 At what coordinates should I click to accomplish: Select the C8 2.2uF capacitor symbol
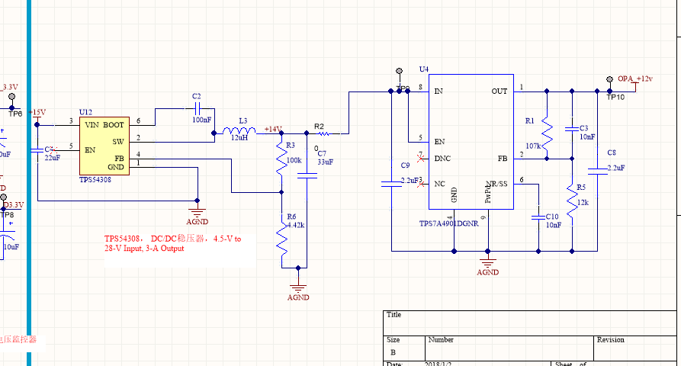pyautogui.click(x=597, y=171)
